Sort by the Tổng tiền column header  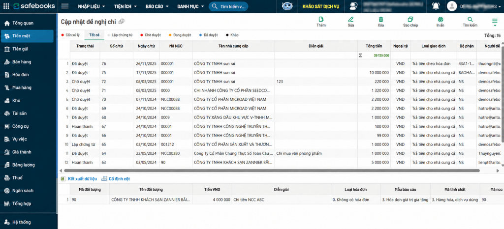[x=374, y=46]
